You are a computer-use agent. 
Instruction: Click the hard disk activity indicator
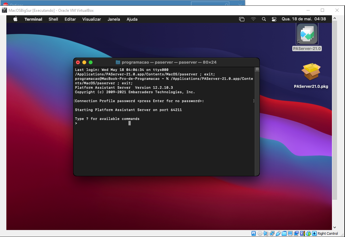point(254,234)
